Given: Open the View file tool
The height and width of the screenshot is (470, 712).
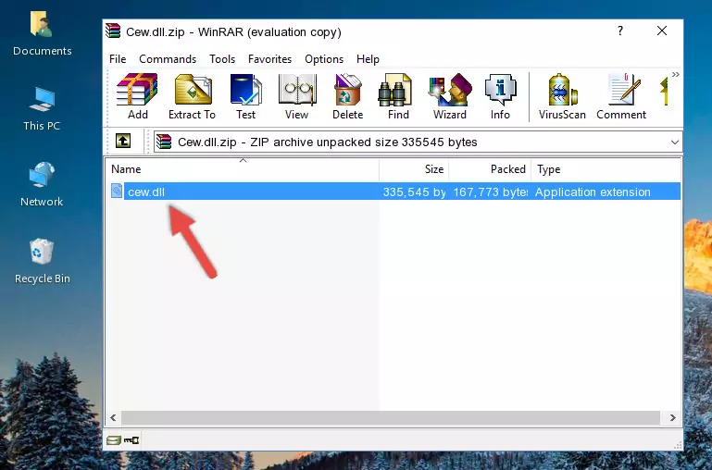Looking at the screenshot, I should 297,96.
